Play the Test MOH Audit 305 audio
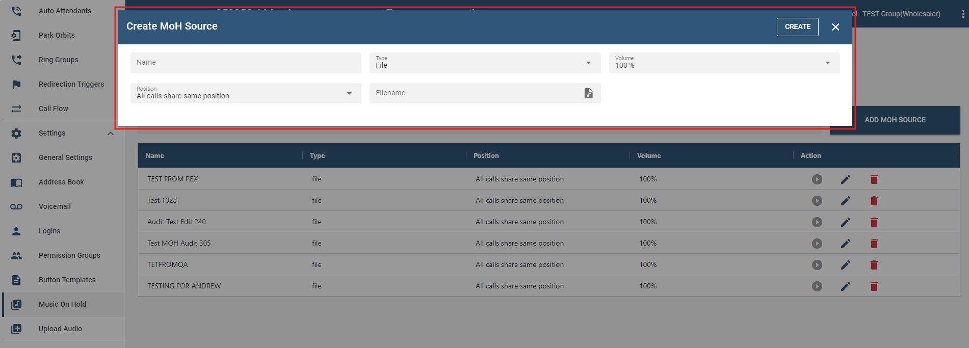Viewport: 969px width, 348px height. [817, 244]
